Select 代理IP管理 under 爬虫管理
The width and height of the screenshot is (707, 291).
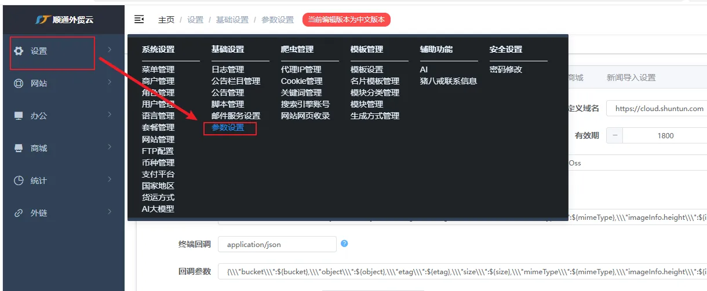click(301, 69)
